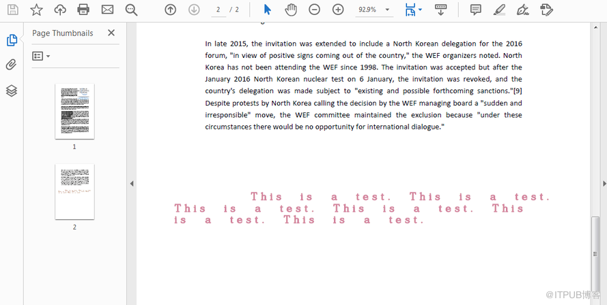Bookmark document with the star icon
Viewport: 607px width, 305px height.
36,10
